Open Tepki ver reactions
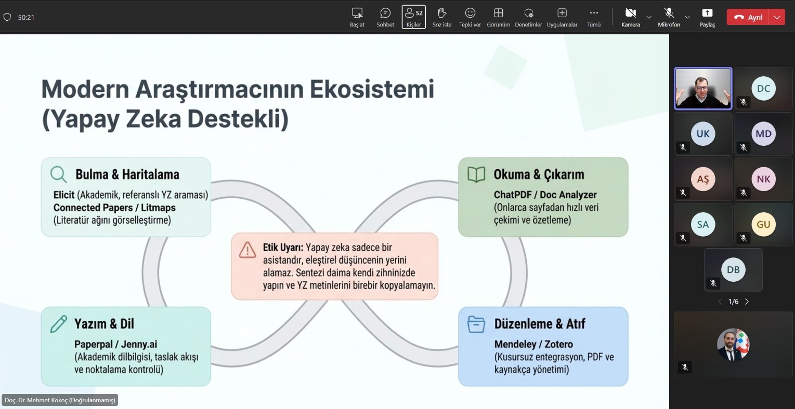The image size is (795, 409). [470, 17]
